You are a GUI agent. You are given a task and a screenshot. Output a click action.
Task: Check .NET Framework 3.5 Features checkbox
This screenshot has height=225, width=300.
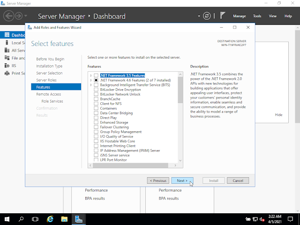pos(96,75)
